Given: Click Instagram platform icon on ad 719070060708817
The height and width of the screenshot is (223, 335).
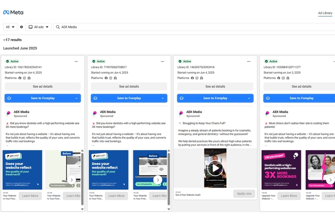Looking at the screenshot, I should (x=111, y=78).
